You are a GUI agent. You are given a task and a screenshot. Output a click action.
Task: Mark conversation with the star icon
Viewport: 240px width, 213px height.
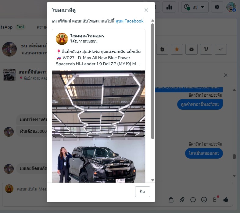click(177, 49)
